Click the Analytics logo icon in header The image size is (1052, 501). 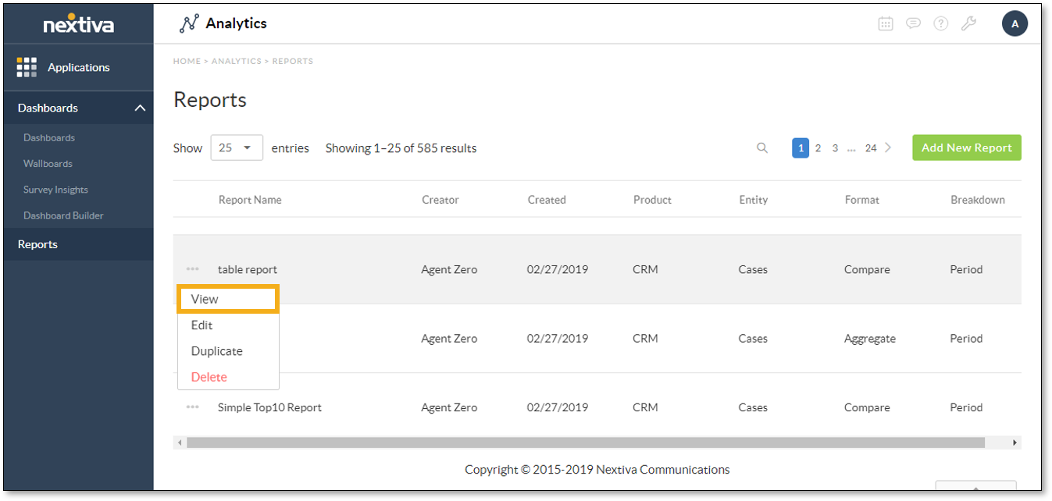click(x=188, y=23)
